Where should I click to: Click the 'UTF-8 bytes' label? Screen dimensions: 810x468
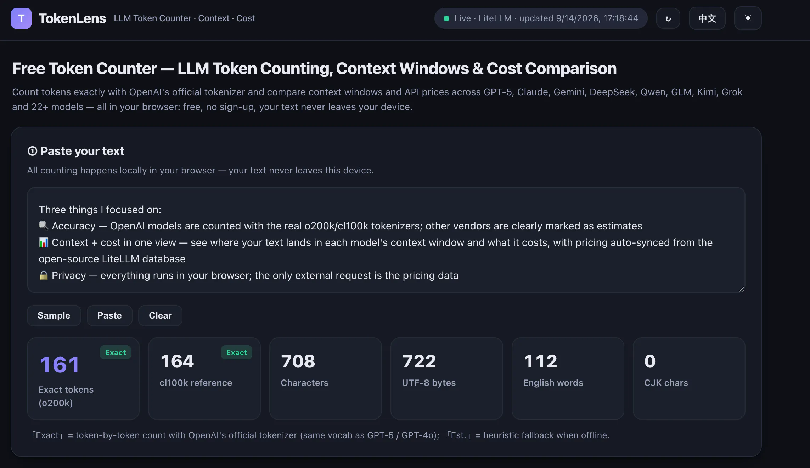pyautogui.click(x=429, y=383)
